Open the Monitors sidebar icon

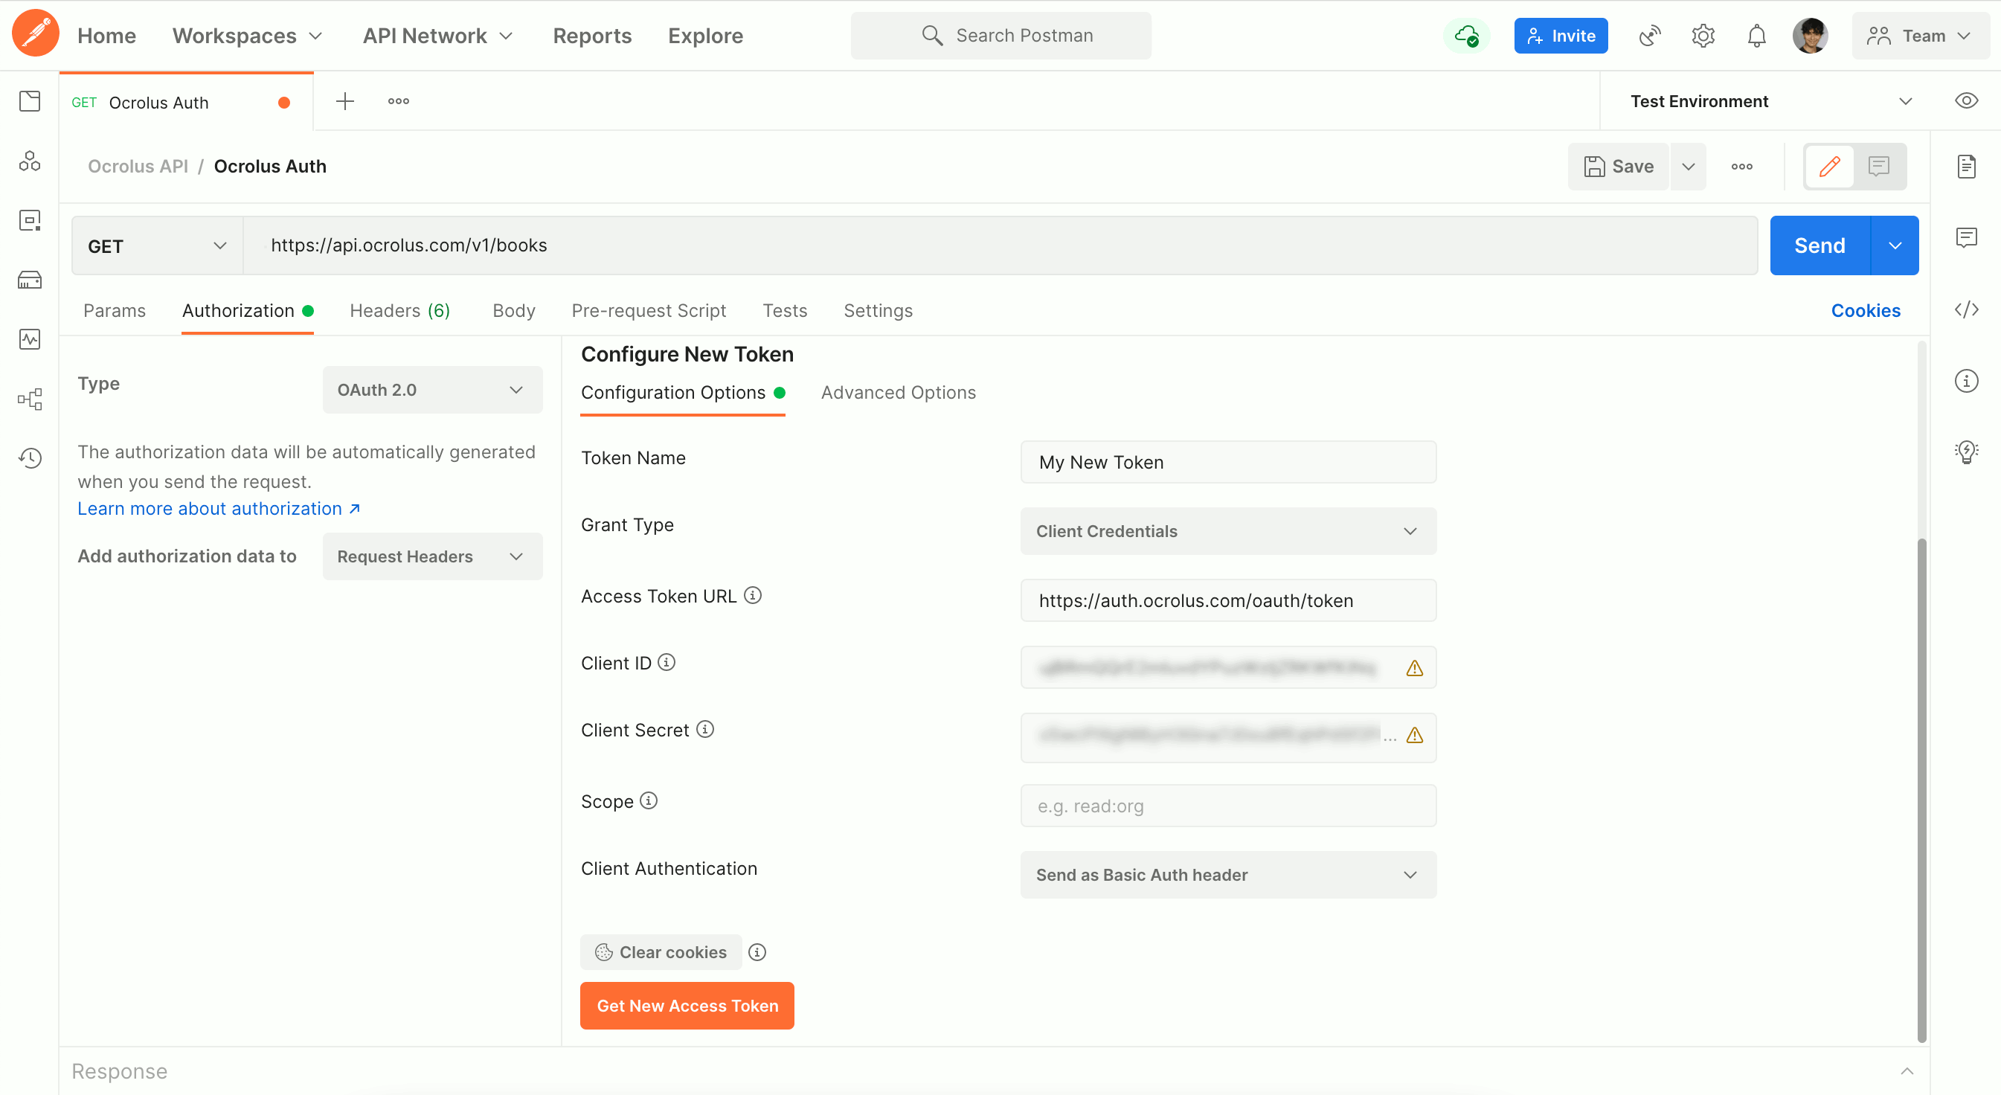[30, 339]
